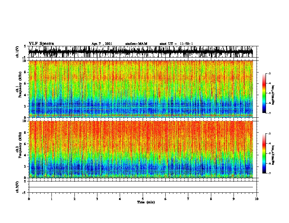This screenshot has height=223, width=289.
Task: Click the "-3" label on ch.1 color scale
Action: (269, 74)
